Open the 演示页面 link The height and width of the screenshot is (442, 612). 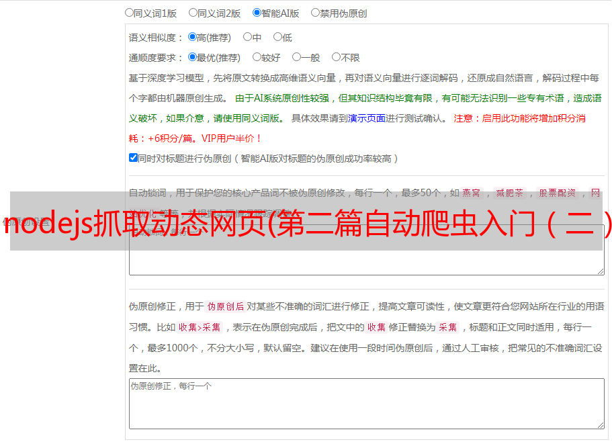point(367,118)
